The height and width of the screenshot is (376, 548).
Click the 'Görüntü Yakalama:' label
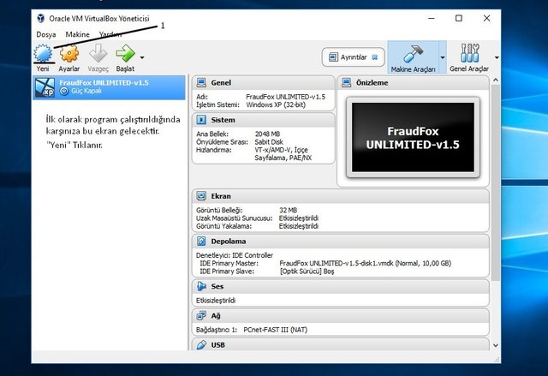click(223, 226)
